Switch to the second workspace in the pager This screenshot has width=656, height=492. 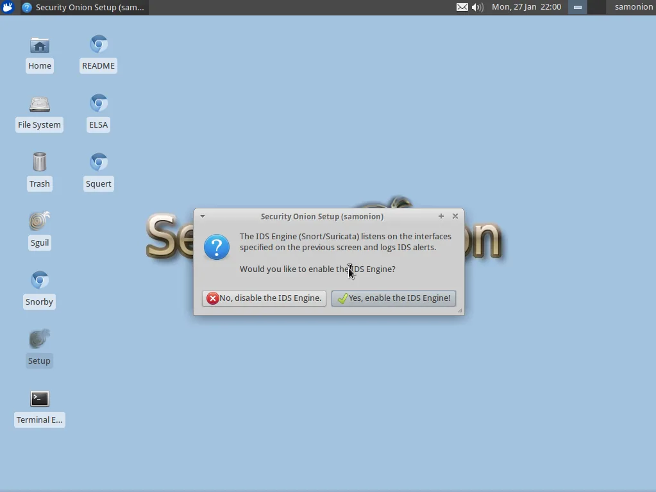[x=596, y=7]
